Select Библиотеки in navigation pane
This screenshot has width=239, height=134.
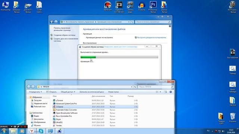pos(37,113)
